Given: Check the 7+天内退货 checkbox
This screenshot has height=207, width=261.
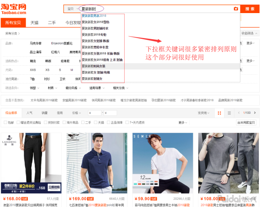Looking at the screenshot, I should pyautogui.click(x=127, y=123).
